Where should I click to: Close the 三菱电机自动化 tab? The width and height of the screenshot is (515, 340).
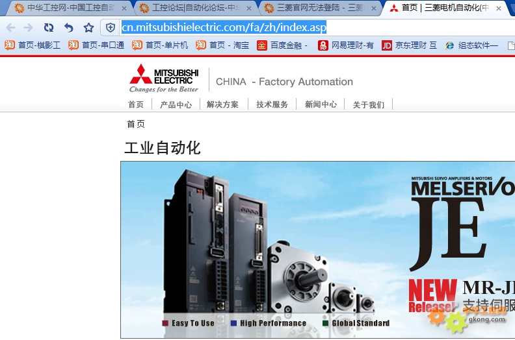pyautogui.click(x=499, y=8)
